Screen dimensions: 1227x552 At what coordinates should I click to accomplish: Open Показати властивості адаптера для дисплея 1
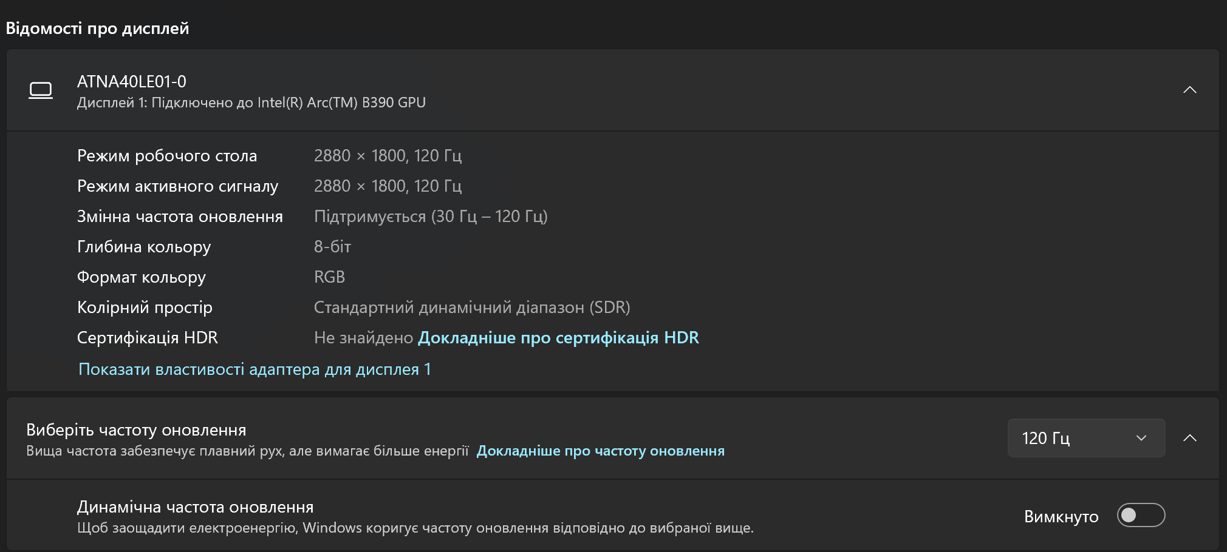pyautogui.click(x=255, y=369)
